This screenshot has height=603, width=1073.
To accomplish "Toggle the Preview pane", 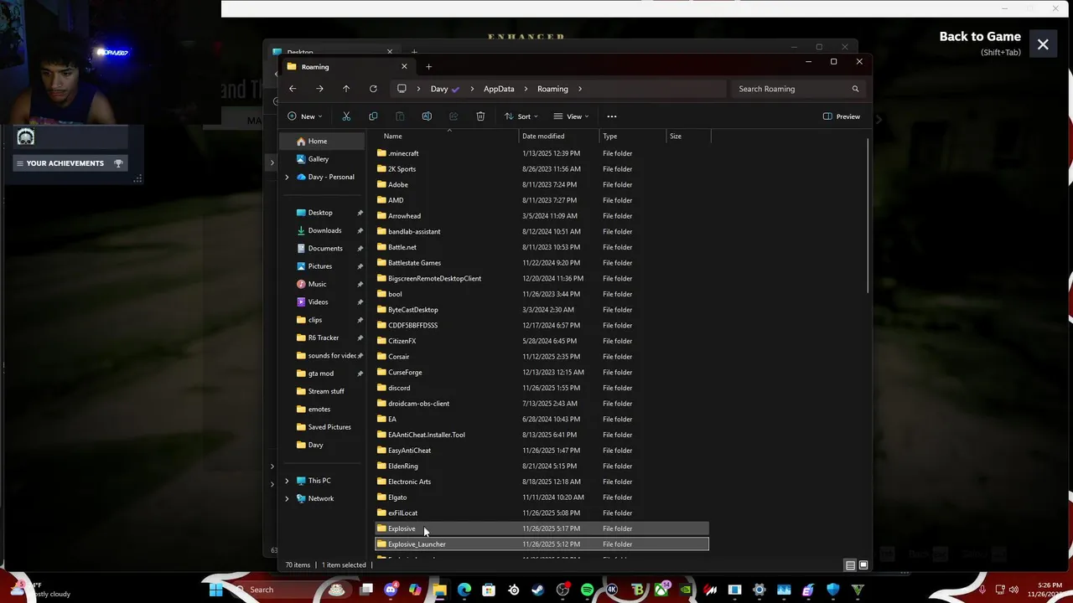I will 842,116.
